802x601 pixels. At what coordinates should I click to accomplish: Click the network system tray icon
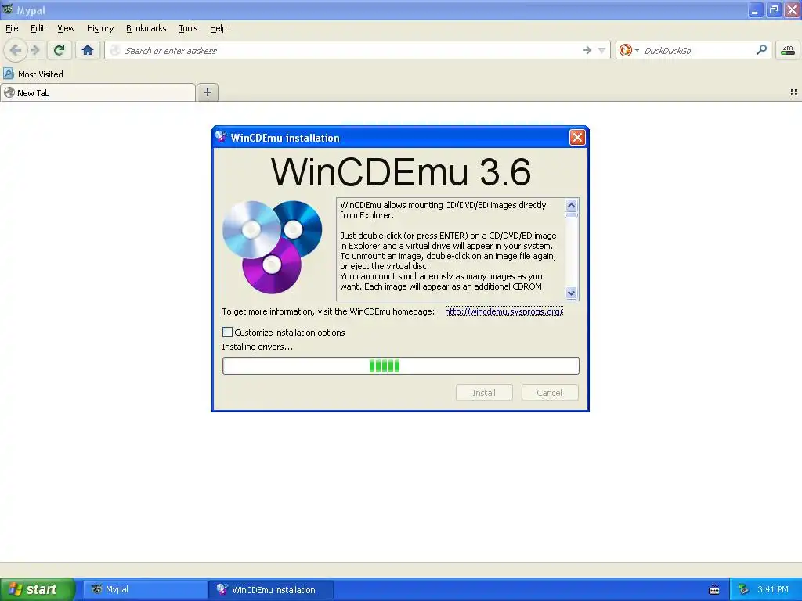[x=744, y=590]
